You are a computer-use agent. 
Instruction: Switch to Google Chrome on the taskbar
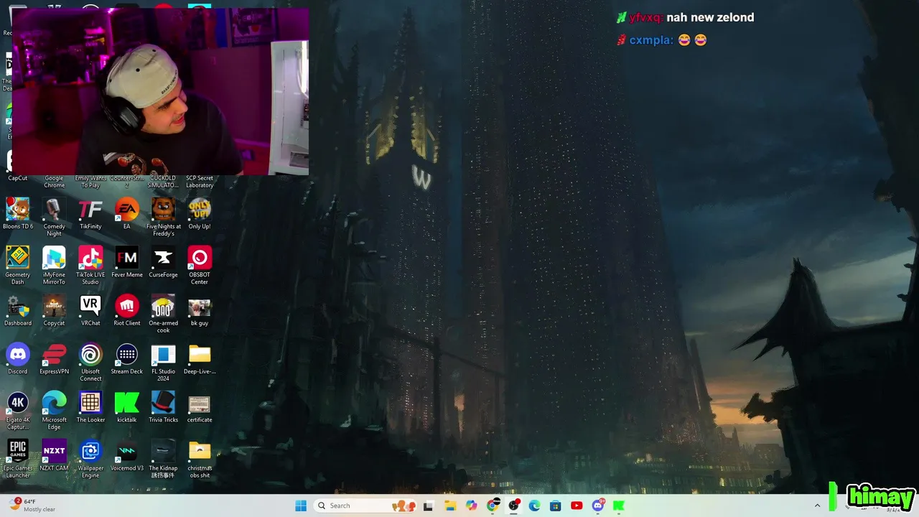[493, 506]
